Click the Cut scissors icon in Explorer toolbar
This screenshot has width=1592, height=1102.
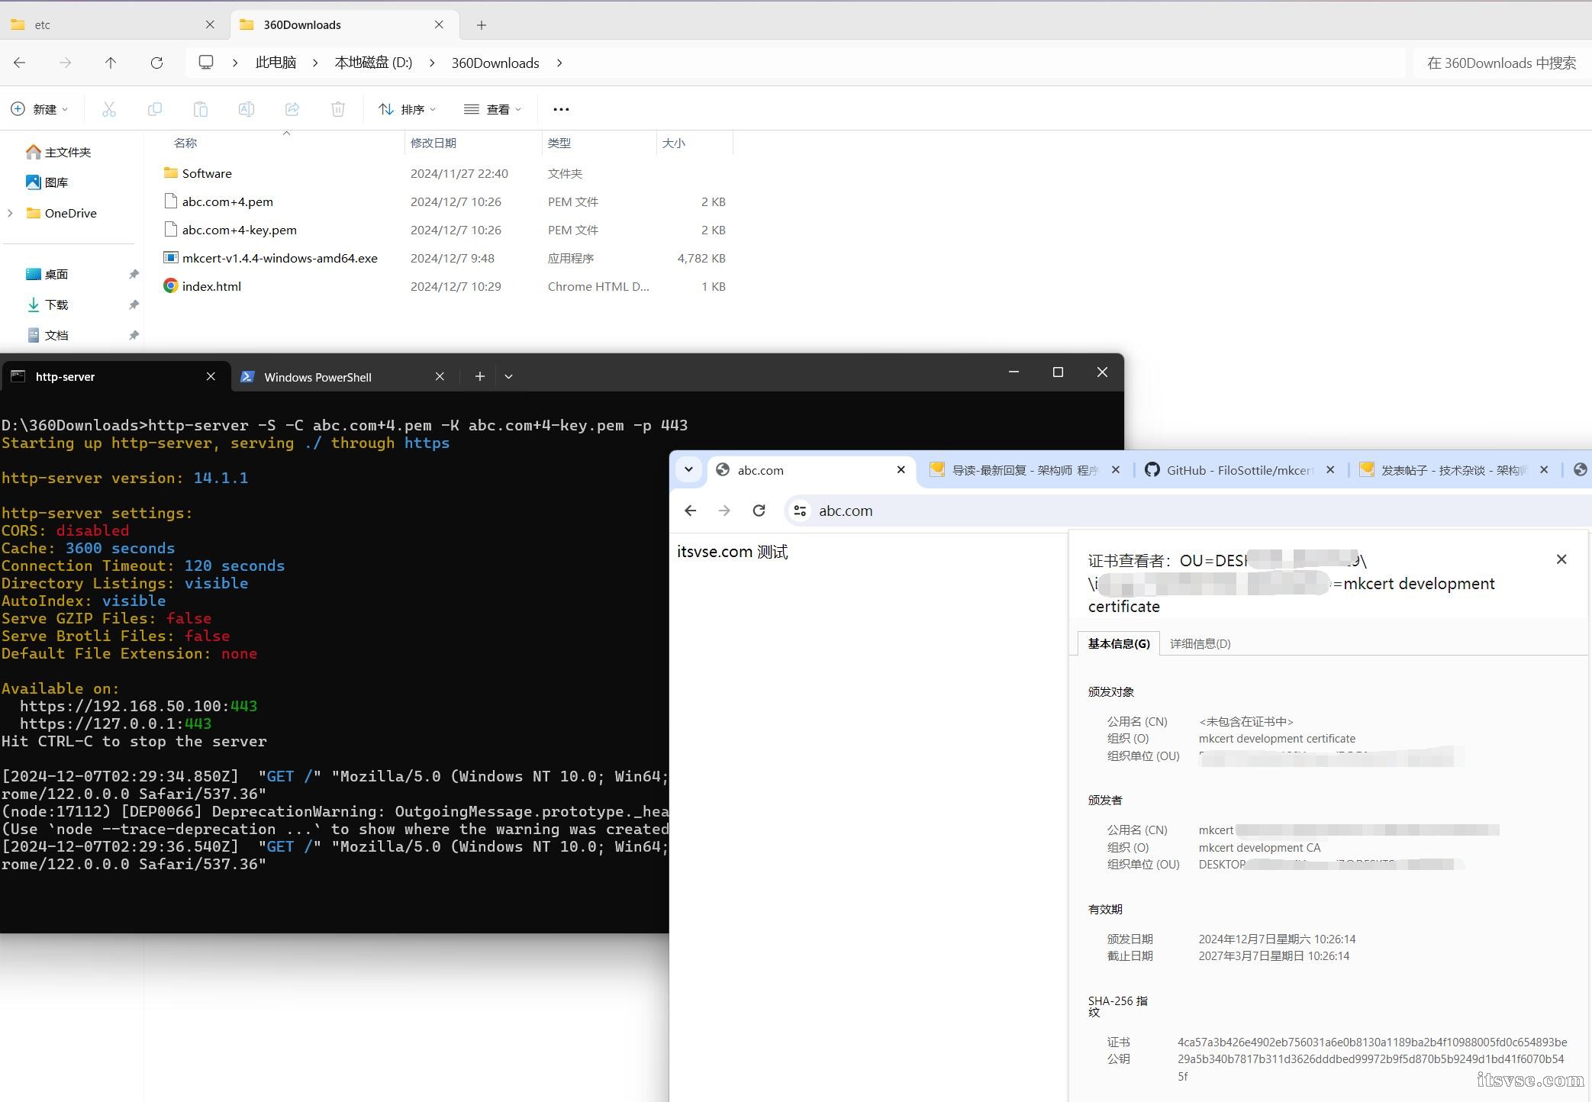109,109
